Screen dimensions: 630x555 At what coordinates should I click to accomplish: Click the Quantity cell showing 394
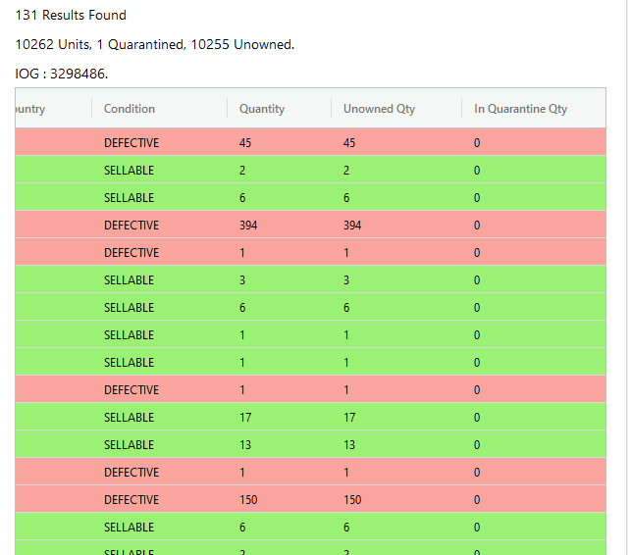(x=248, y=225)
